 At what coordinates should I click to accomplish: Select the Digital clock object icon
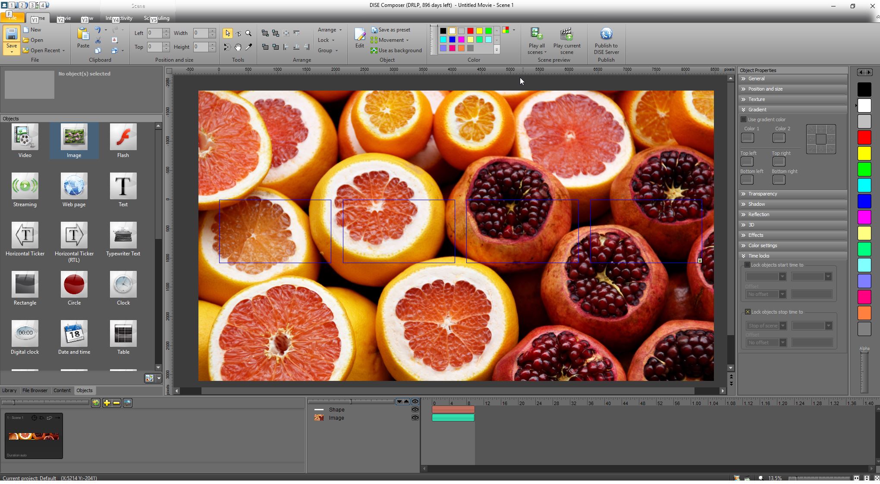[25, 333]
